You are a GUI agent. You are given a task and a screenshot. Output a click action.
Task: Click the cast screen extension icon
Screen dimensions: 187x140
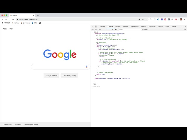coord(172,20)
